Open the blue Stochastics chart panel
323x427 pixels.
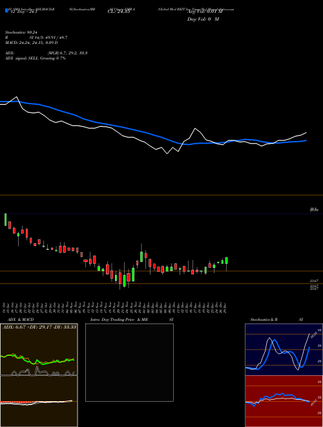[x=284, y=349]
